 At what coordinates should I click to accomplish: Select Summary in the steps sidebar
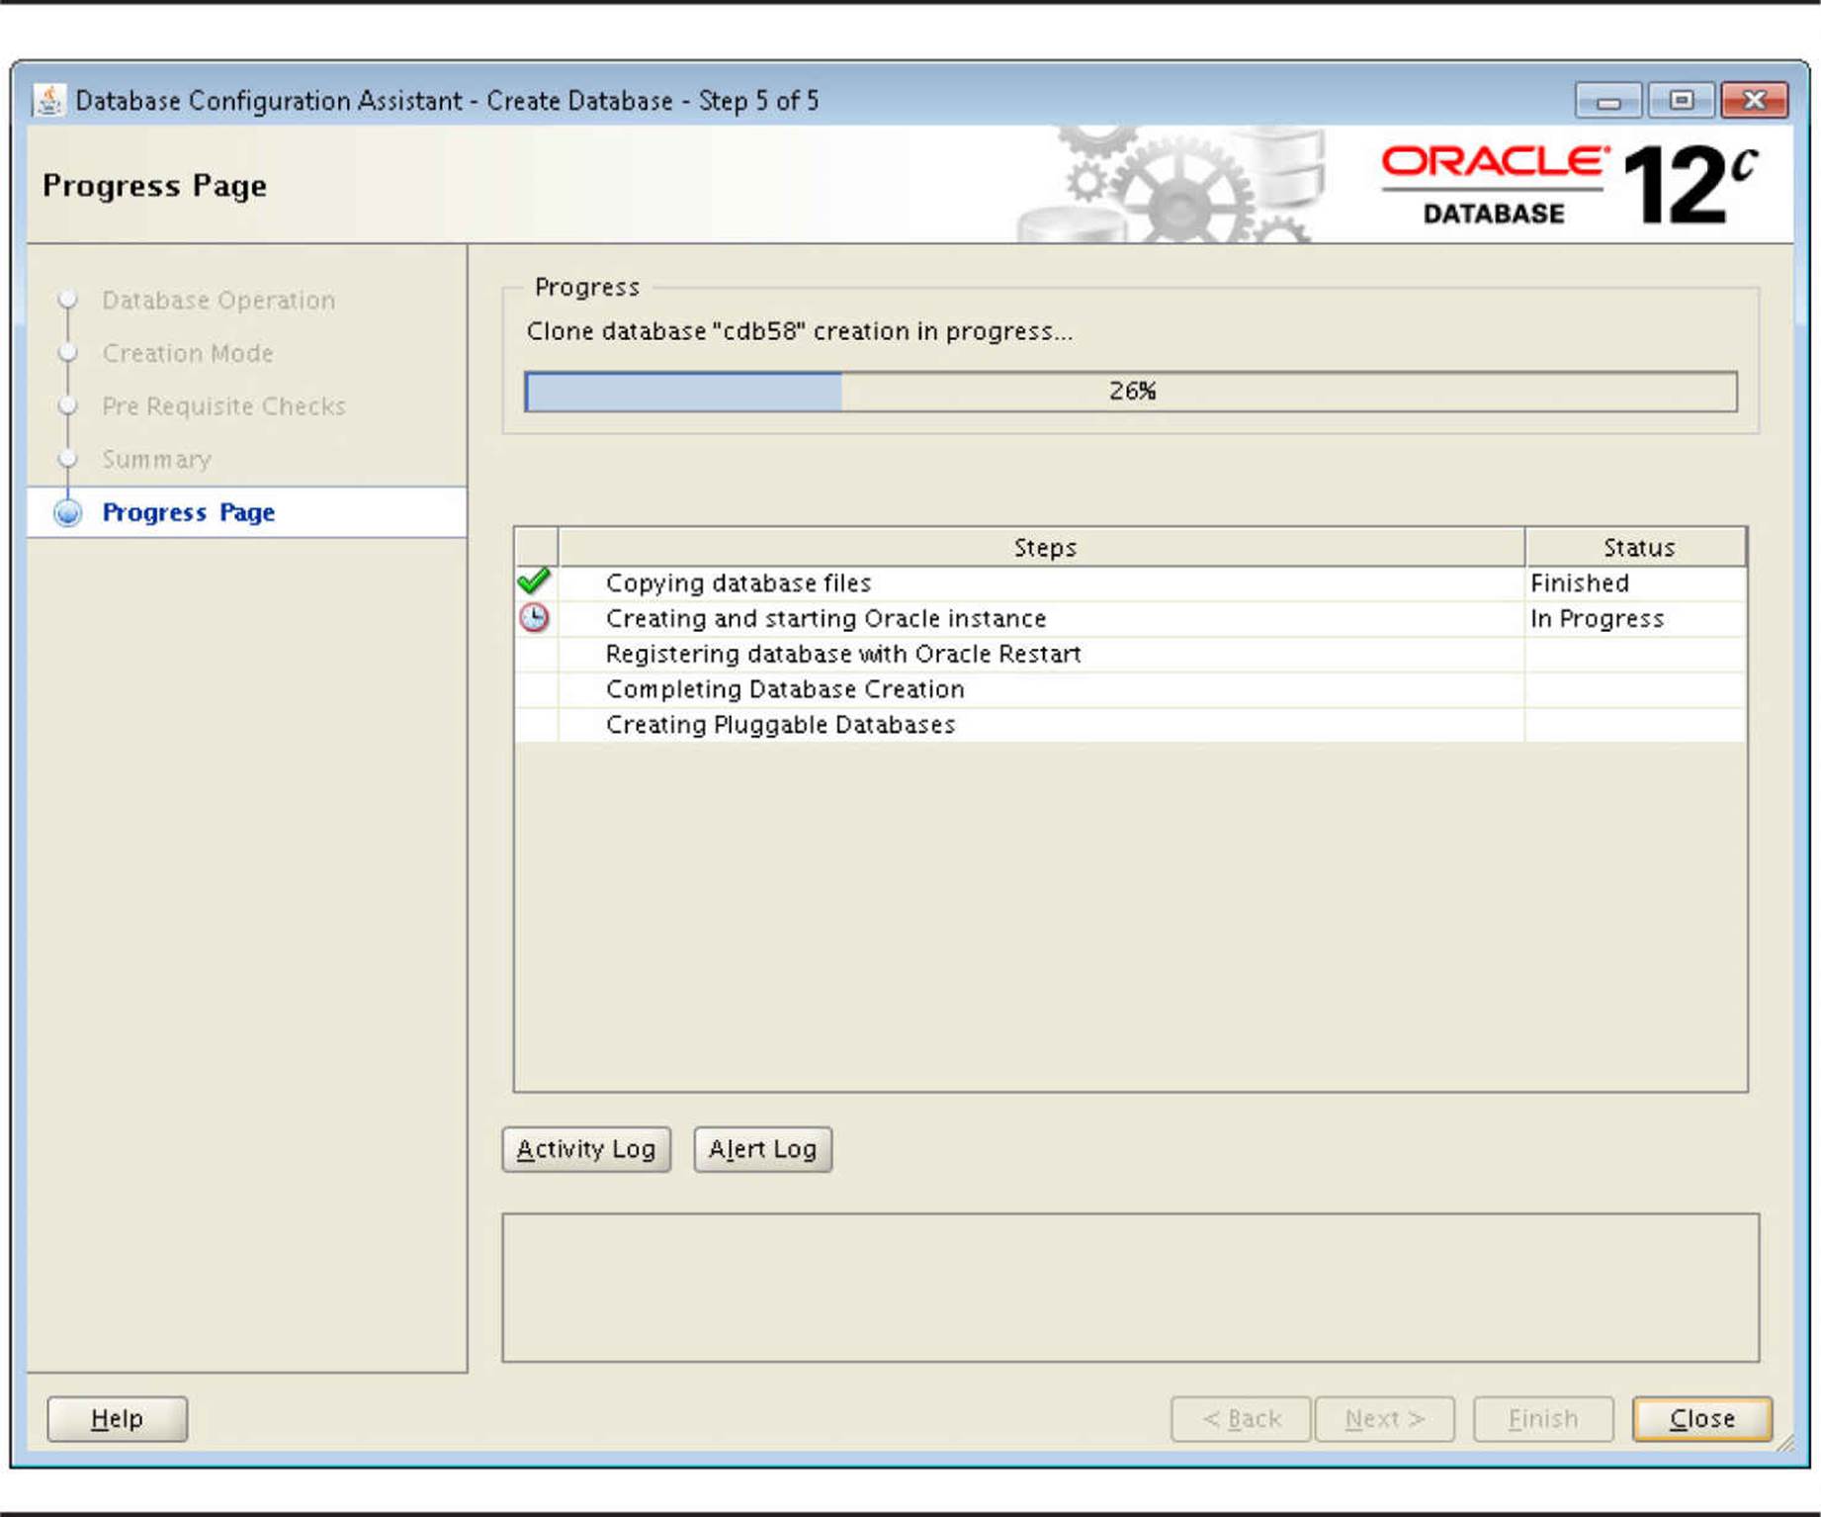[156, 460]
